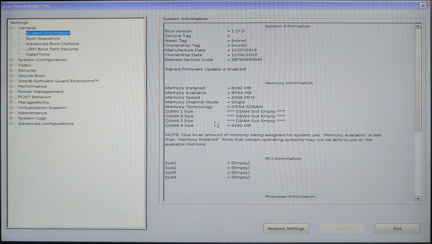Image resolution: width=432 pixels, height=244 pixels.
Task: Expand the System Configuration node
Action: click(11, 60)
